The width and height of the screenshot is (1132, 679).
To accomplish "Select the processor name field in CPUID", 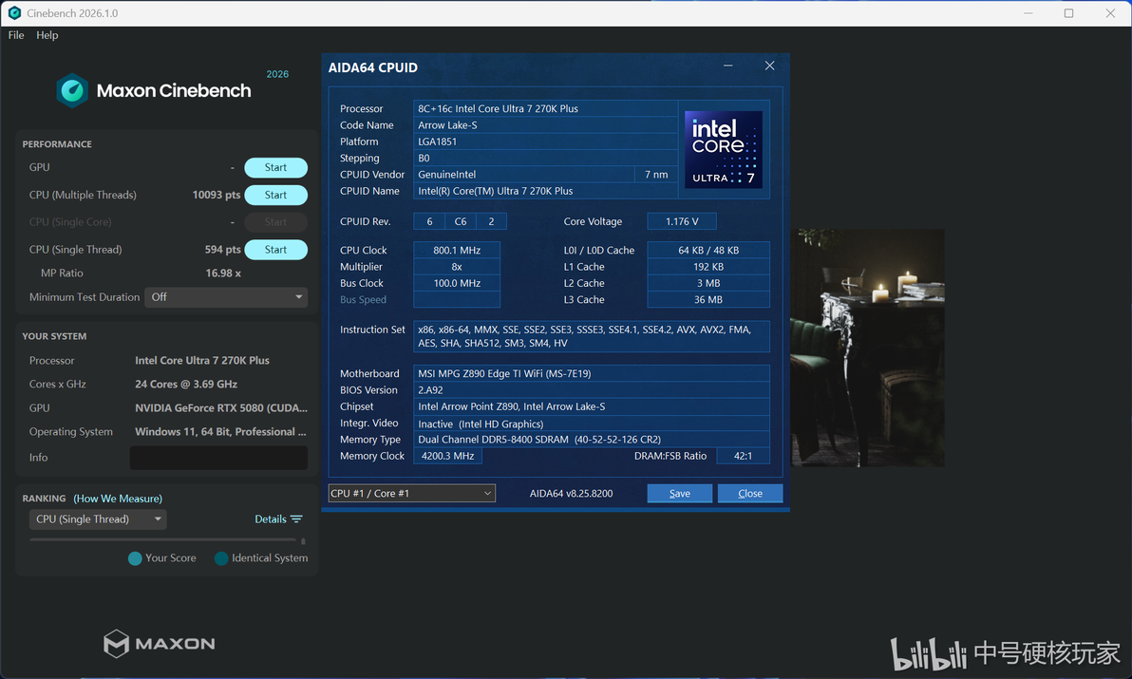I will (x=545, y=109).
